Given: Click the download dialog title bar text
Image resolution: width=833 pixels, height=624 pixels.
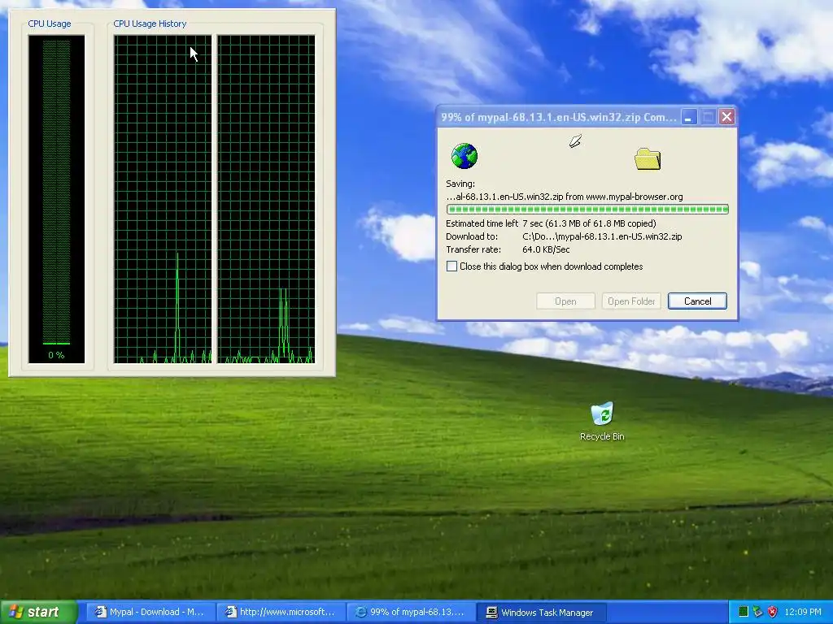Looking at the screenshot, I should pos(559,117).
